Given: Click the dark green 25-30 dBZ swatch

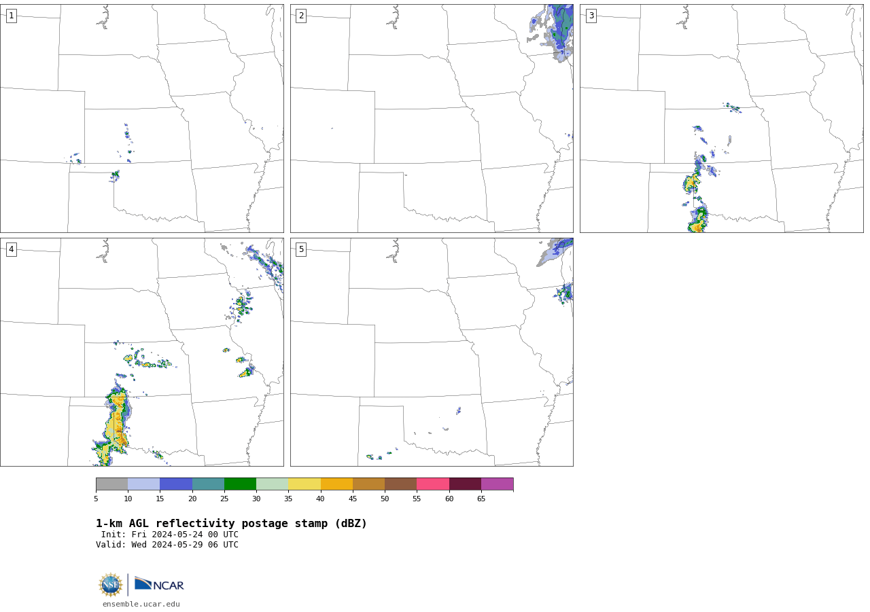Looking at the screenshot, I should click(241, 484).
